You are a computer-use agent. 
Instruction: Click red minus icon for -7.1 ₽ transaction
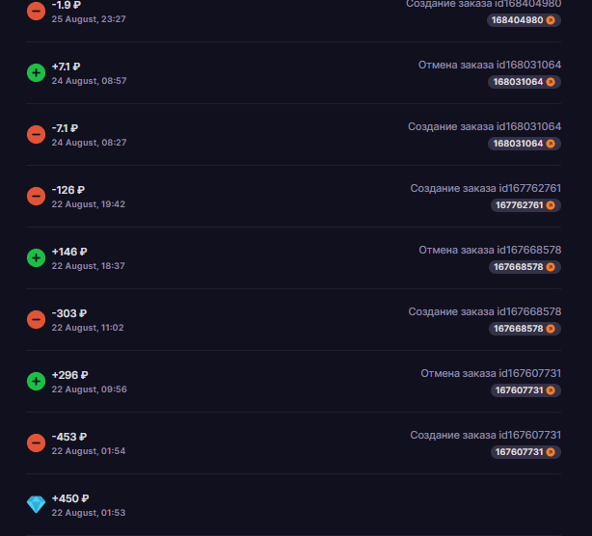[x=37, y=134]
